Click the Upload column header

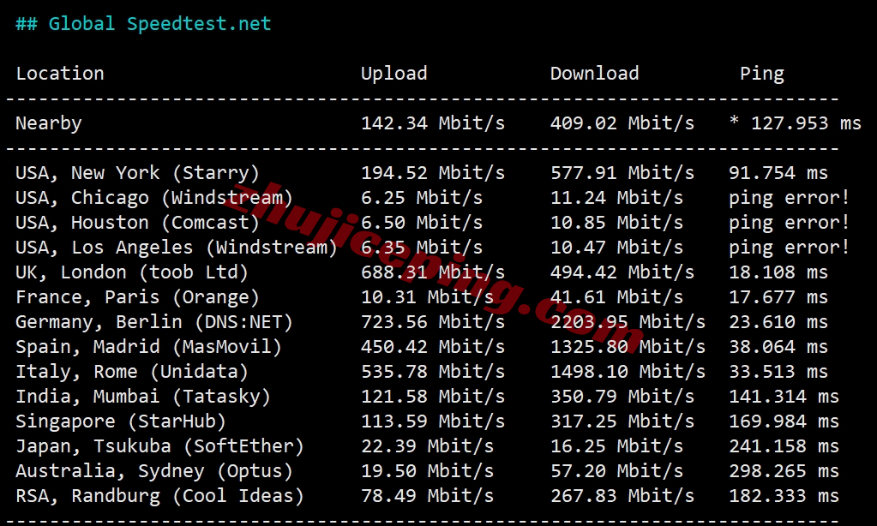393,74
